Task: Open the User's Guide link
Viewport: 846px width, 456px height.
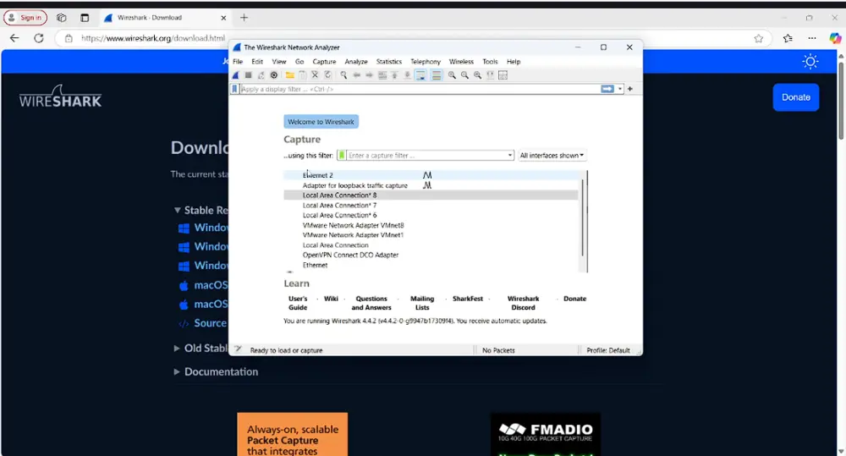Action: [298, 303]
